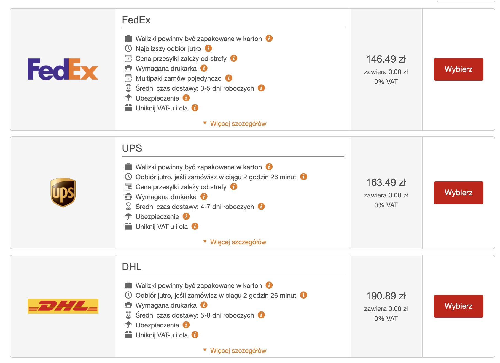Screen dimensions: 500x363
Task: Click the DHL logo image
Action: coord(63,306)
